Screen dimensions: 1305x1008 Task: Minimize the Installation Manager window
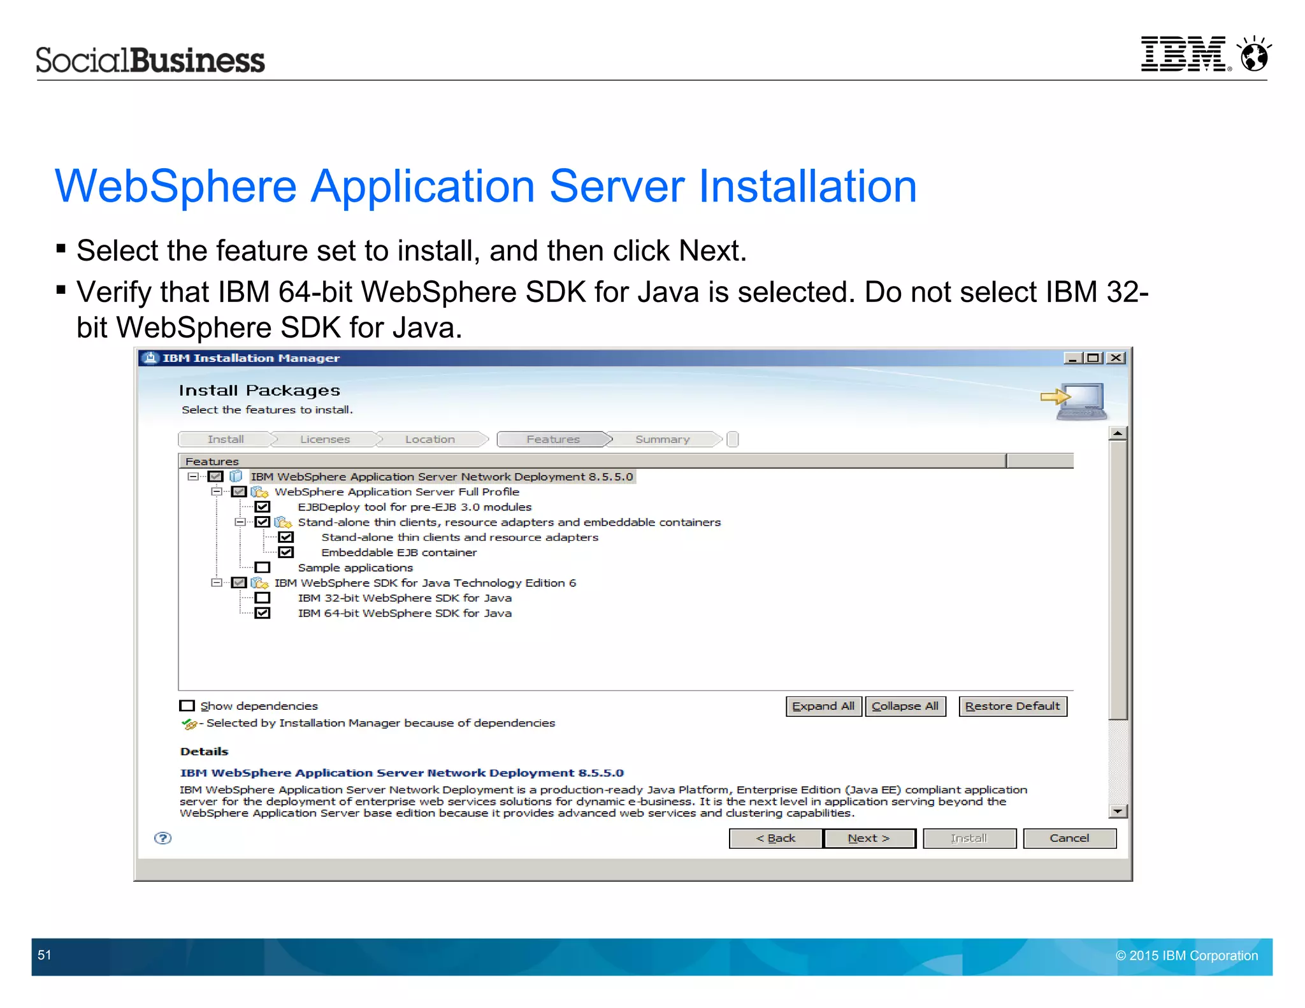click(1073, 358)
